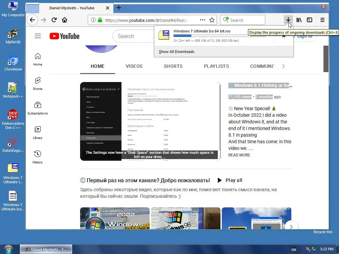Click Play all for the playlist
339x254 pixels.
[x=230, y=180]
